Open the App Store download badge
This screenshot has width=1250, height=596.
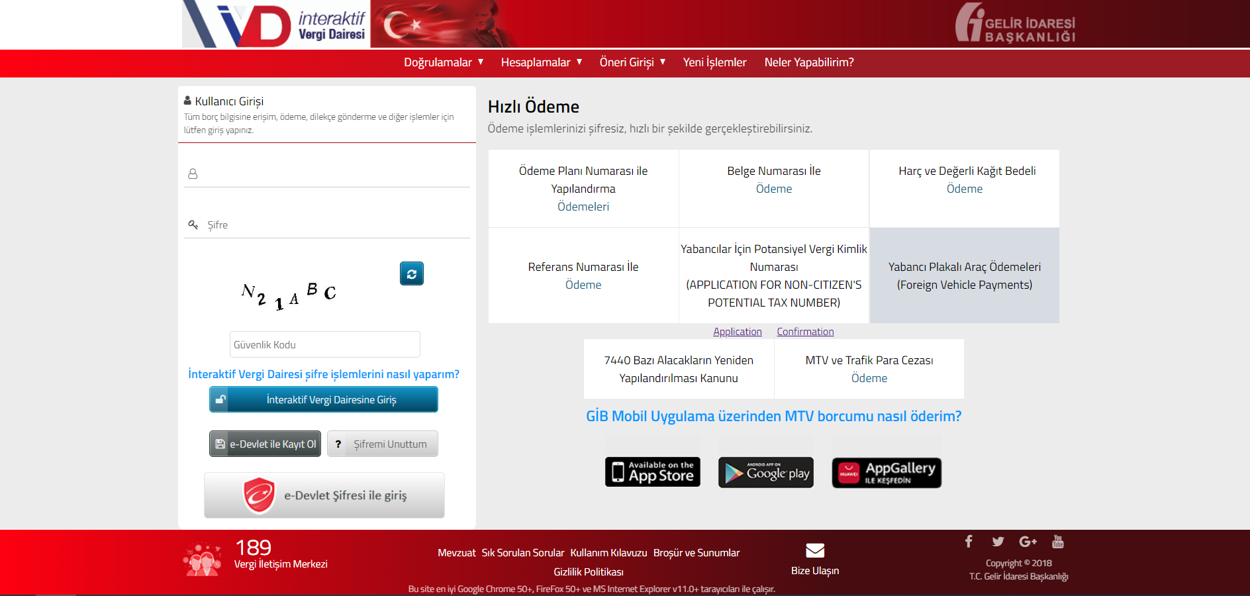point(652,472)
